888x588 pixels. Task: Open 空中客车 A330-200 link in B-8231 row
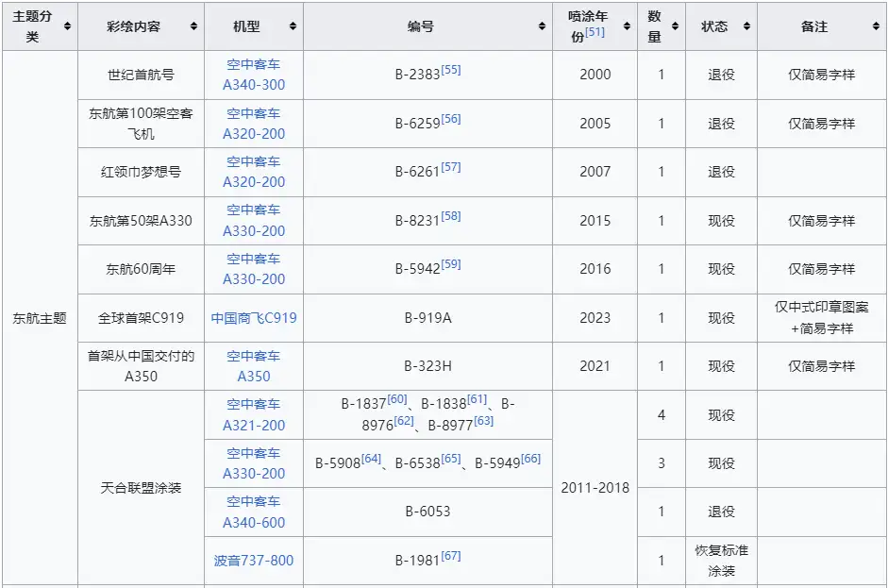click(254, 220)
